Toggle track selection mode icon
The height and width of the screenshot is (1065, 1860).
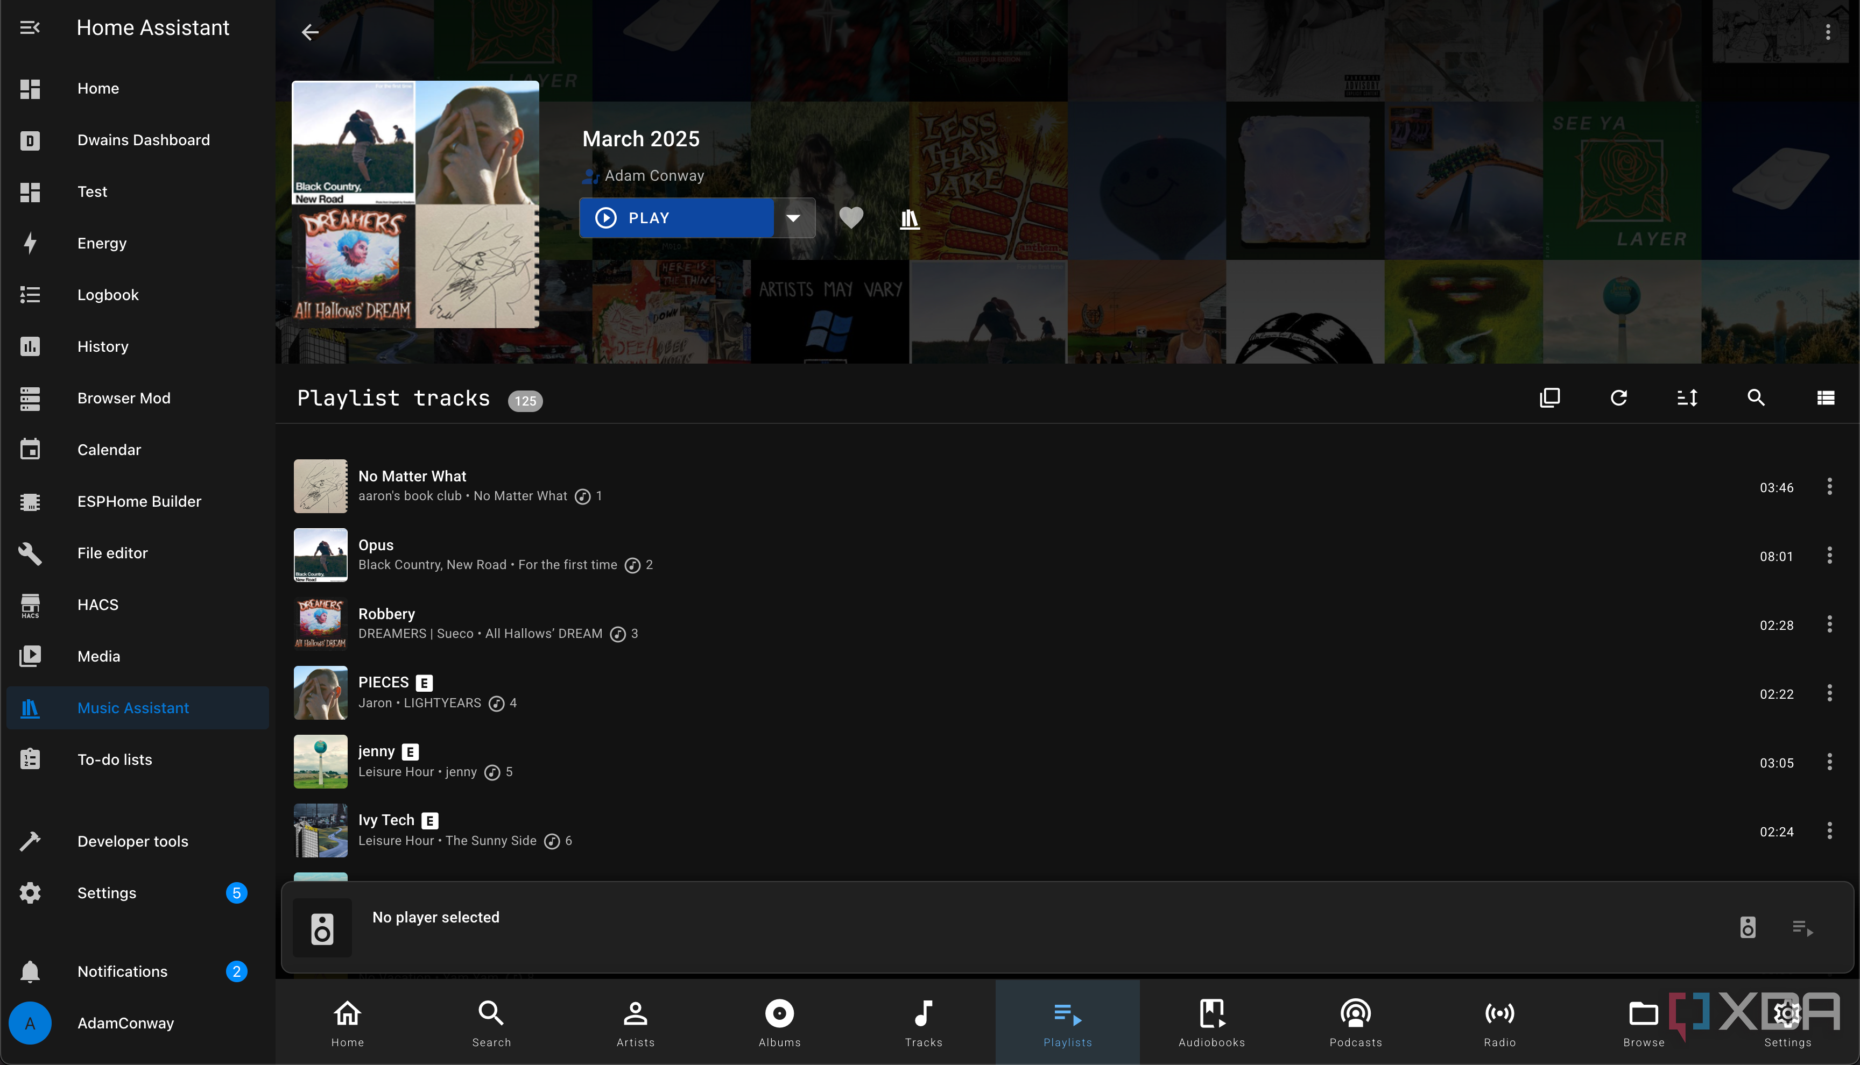[1550, 398]
